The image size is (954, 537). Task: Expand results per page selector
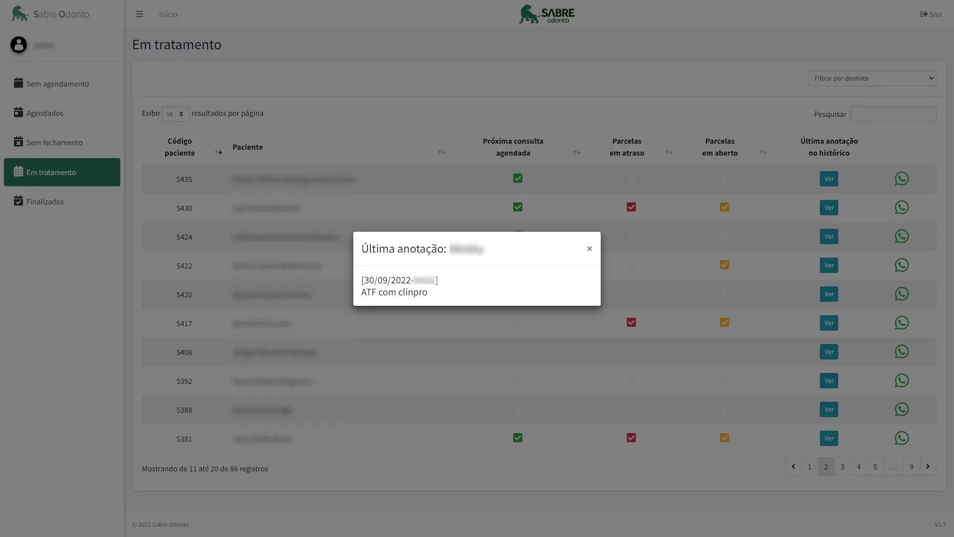point(175,114)
